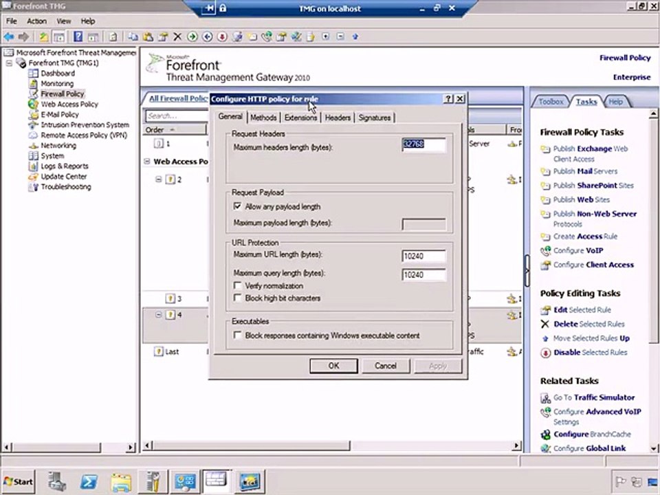660x495 pixels.
Task: Open Intrusion Prevention System node
Action: click(x=85, y=124)
